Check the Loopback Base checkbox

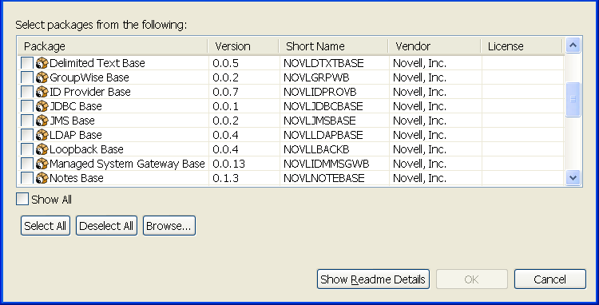tap(26, 149)
